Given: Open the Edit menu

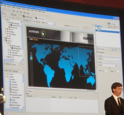Looking at the screenshot, I should click(5, 6).
